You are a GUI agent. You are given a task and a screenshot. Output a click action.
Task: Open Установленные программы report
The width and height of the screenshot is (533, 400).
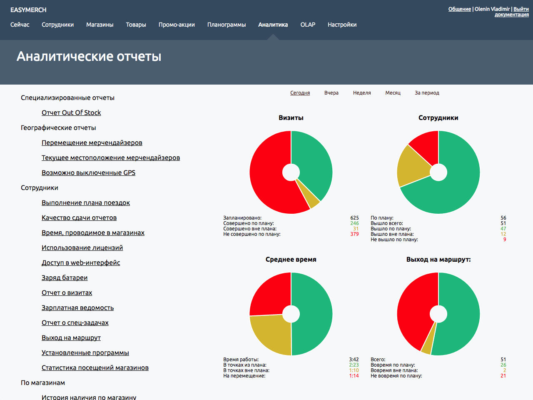pos(85,352)
